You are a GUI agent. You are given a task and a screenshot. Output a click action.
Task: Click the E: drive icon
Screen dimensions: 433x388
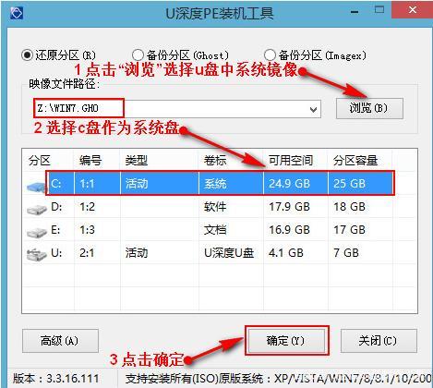37,232
